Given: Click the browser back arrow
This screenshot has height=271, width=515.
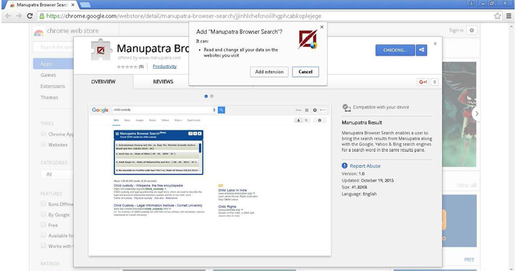Looking at the screenshot, I should (8, 15).
